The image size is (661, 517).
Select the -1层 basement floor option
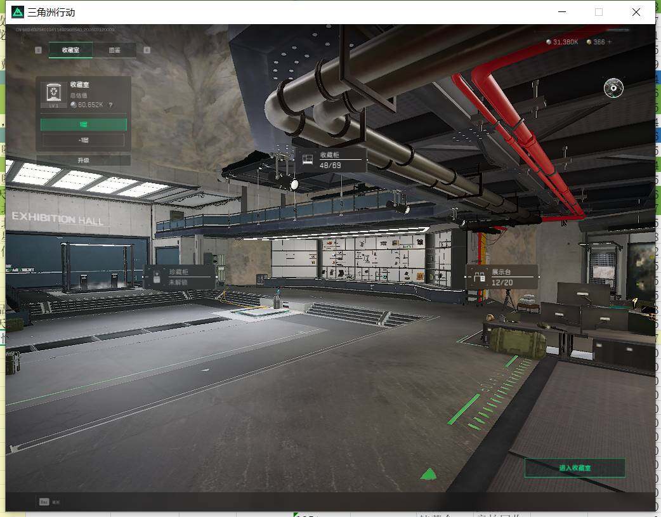click(84, 140)
